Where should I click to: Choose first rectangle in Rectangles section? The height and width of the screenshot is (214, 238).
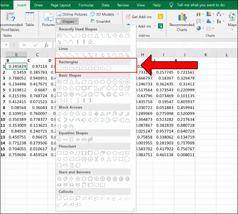pyautogui.click(x=59, y=69)
